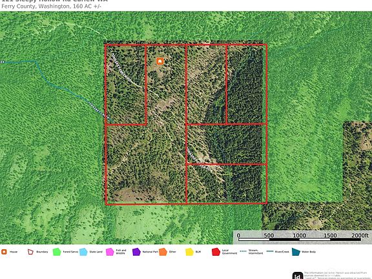Click the red Local Government legend icon

click(x=216, y=252)
